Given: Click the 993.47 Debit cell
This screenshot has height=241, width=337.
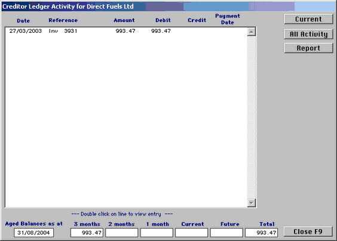Looking at the screenshot, I should click(x=161, y=31).
